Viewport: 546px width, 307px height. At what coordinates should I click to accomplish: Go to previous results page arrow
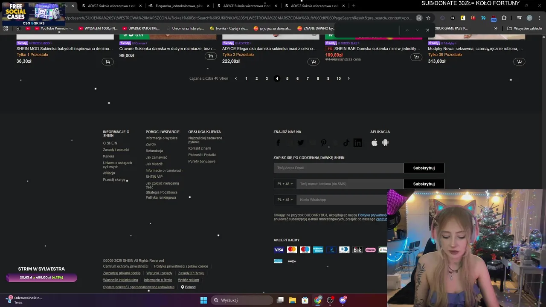click(x=236, y=78)
